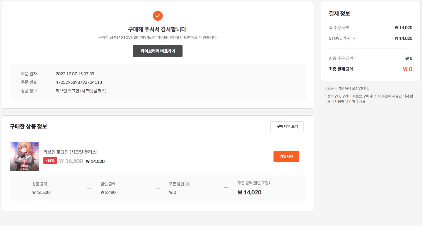Click the order date 2022.12.07 15:07:39
Viewport: 430px width, 242px height.
tap(75, 74)
